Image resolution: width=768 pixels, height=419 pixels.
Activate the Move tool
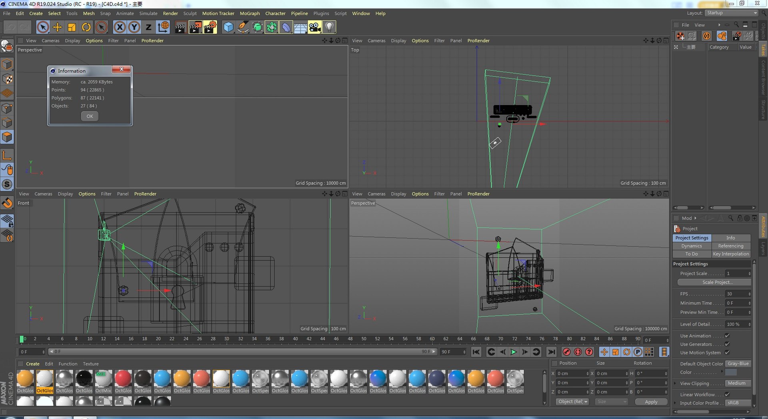click(x=58, y=27)
